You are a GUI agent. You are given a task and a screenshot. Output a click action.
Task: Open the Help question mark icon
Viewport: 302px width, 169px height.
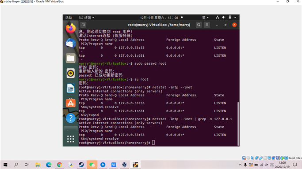[70, 118]
